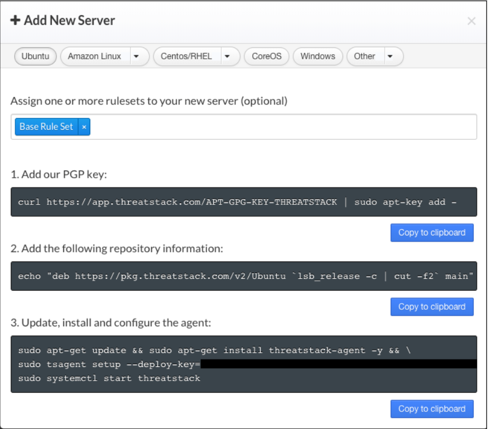Click the systemctl start threatstack line
The image size is (488, 429).
pos(109,378)
